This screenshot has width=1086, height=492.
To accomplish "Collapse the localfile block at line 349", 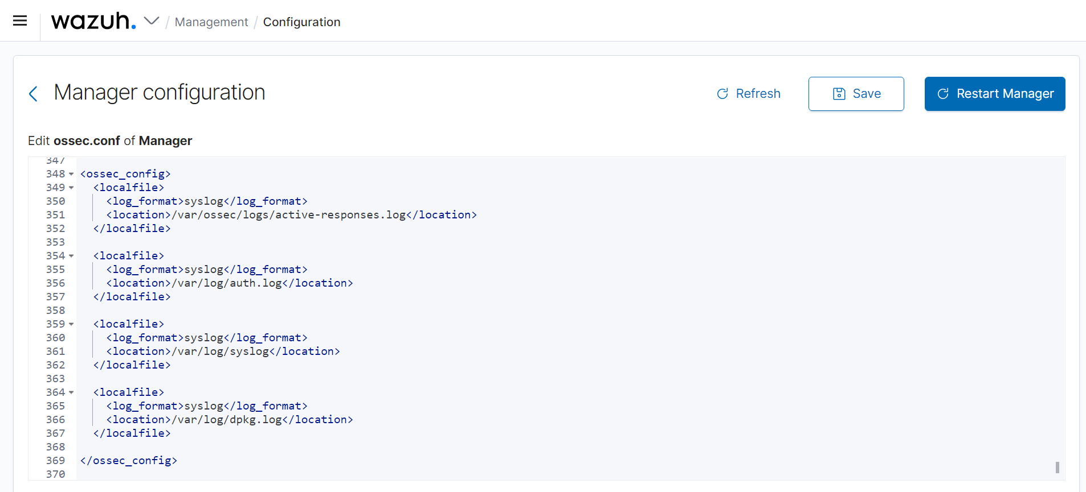I will 71,188.
